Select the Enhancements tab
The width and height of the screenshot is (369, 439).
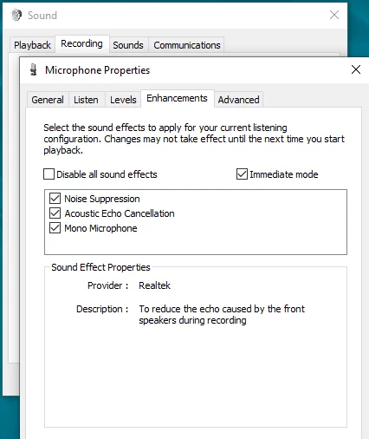pyautogui.click(x=177, y=98)
